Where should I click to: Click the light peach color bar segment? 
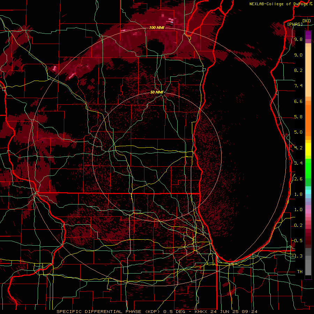[308, 72]
